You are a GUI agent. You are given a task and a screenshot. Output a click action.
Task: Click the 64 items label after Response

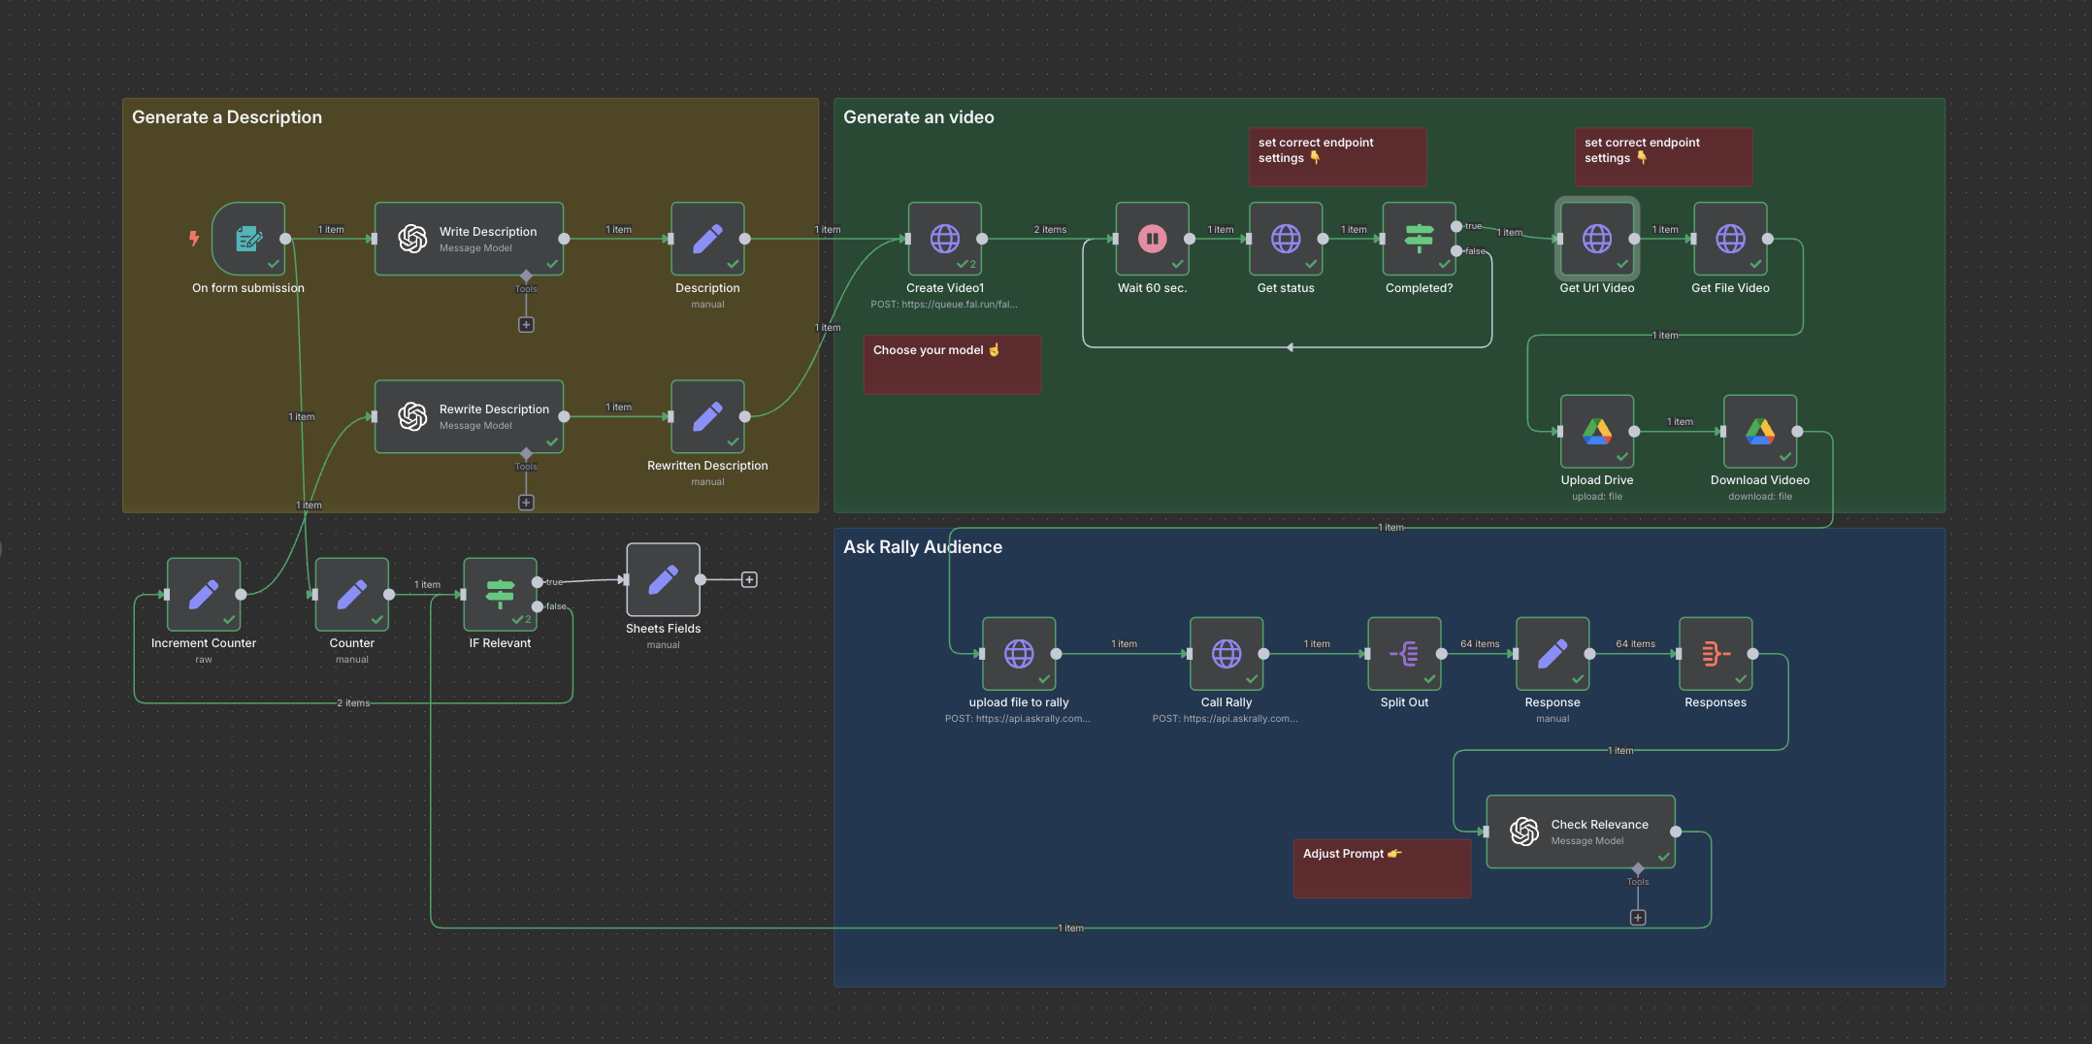1635,644
